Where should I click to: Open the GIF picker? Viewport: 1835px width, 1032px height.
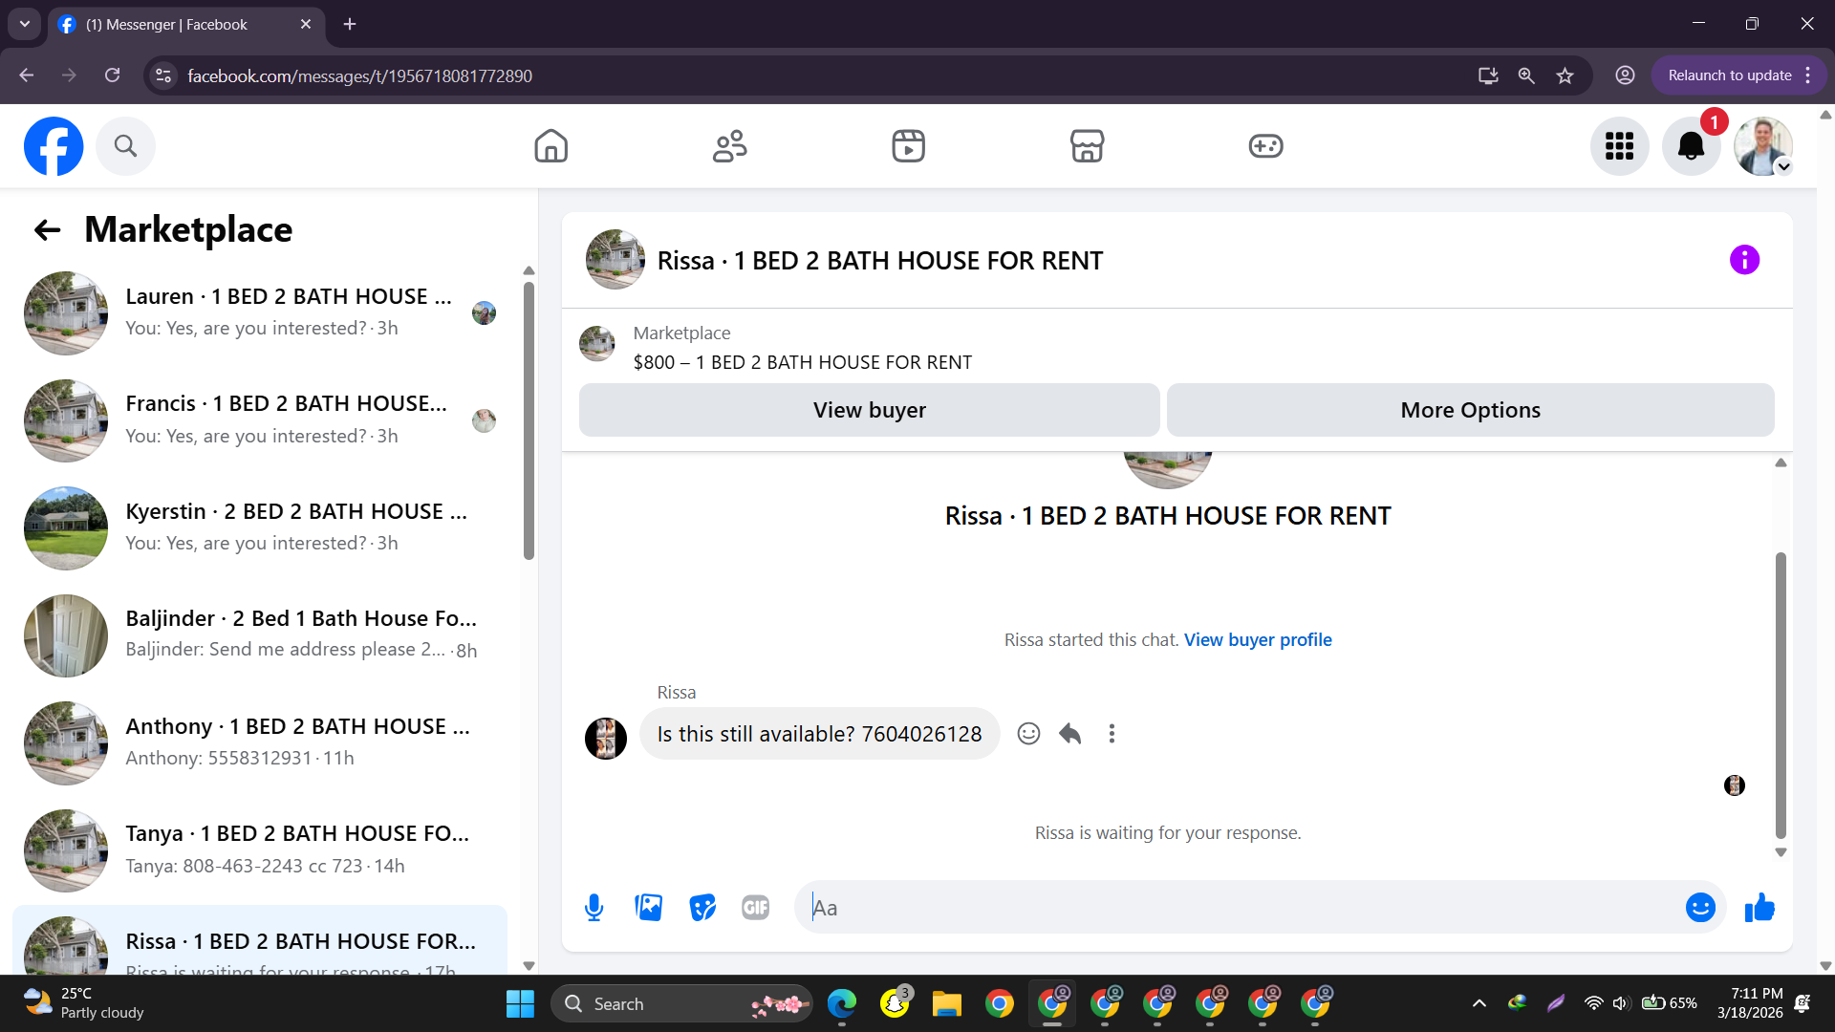tap(755, 907)
